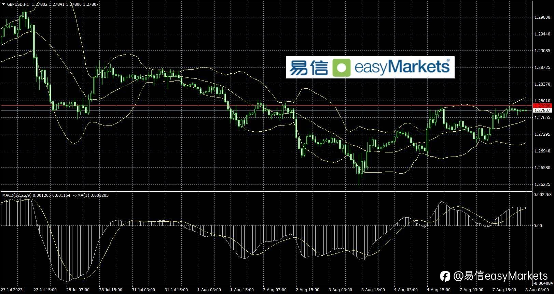This screenshot has height=294, width=554.
Task: Select the MACD(12,26,9) indicator label
Action: [17, 195]
